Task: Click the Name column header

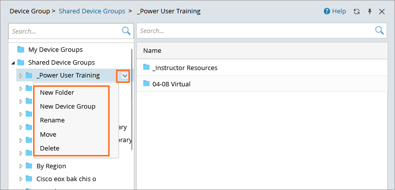Action: [x=262, y=50]
